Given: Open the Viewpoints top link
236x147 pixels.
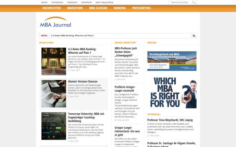Looking at the screenshot, I should point(72,2).
